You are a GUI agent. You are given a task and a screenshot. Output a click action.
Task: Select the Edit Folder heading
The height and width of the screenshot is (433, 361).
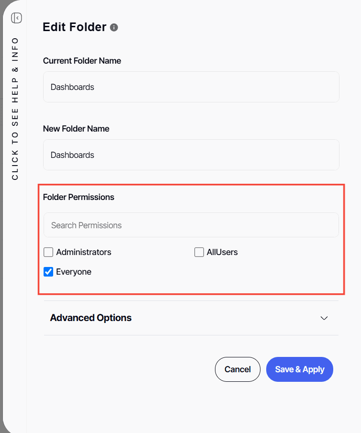point(74,27)
